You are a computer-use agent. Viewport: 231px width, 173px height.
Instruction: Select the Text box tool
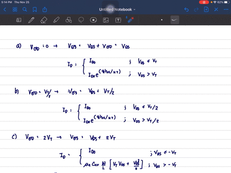point(118,20)
